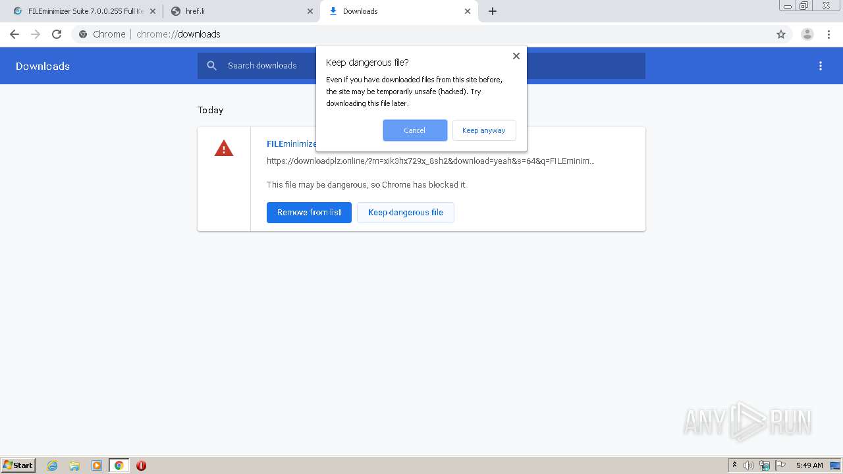Close the FILEminimizer Suite tab

click(x=153, y=11)
